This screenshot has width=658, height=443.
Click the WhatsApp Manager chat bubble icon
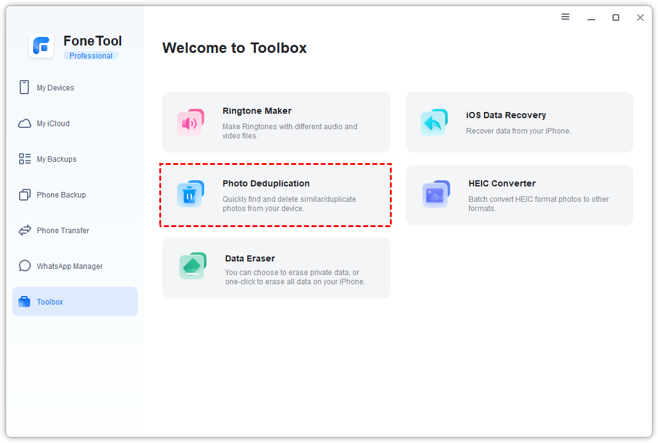point(25,266)
